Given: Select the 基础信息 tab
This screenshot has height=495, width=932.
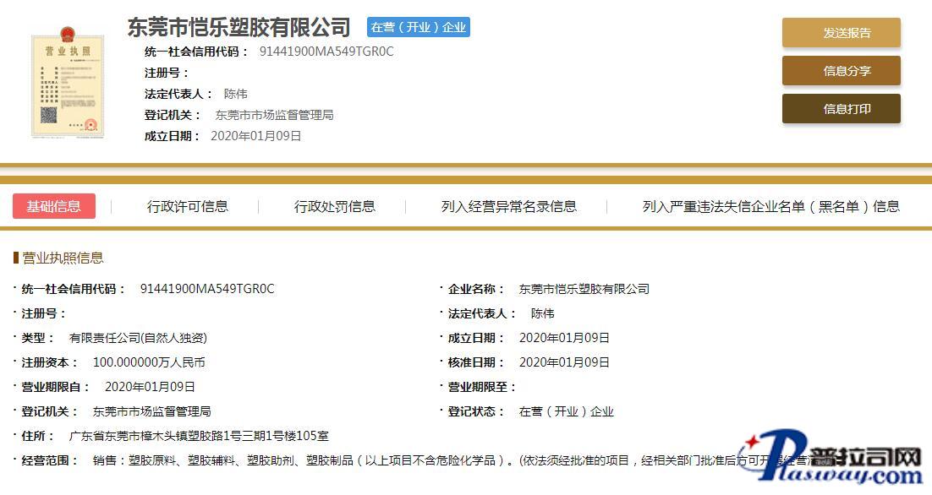Looking at the screenshot, I should (x=54, y=206).
